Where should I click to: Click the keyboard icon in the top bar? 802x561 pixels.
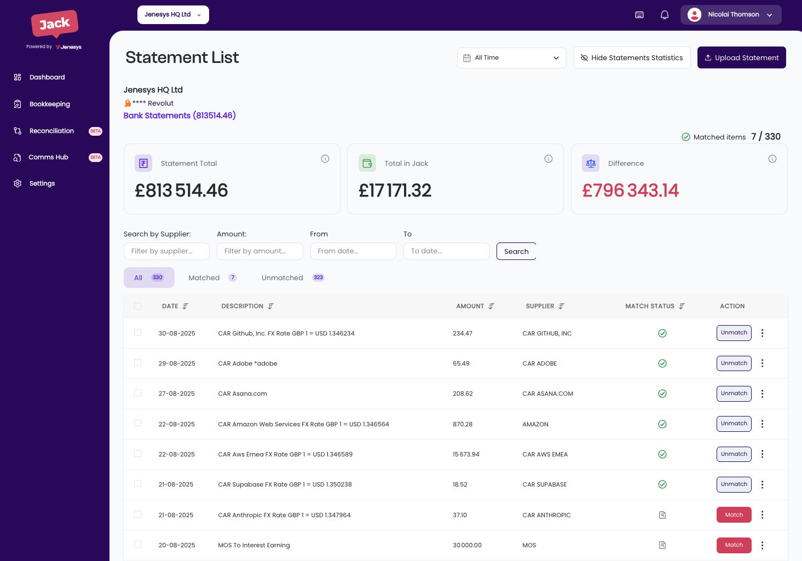coord(639,15)
